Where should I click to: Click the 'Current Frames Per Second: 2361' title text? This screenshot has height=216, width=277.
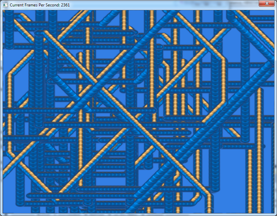(x=40, y=5)
